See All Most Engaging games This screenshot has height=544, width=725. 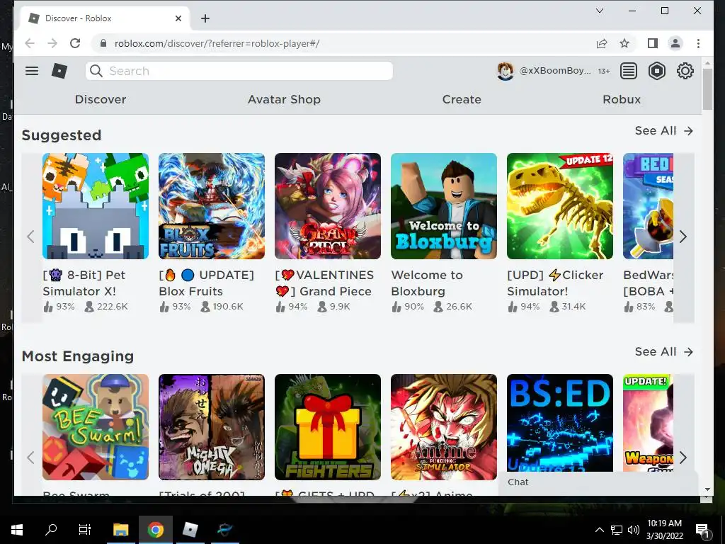pyautogui.click(x=664, y=352)
